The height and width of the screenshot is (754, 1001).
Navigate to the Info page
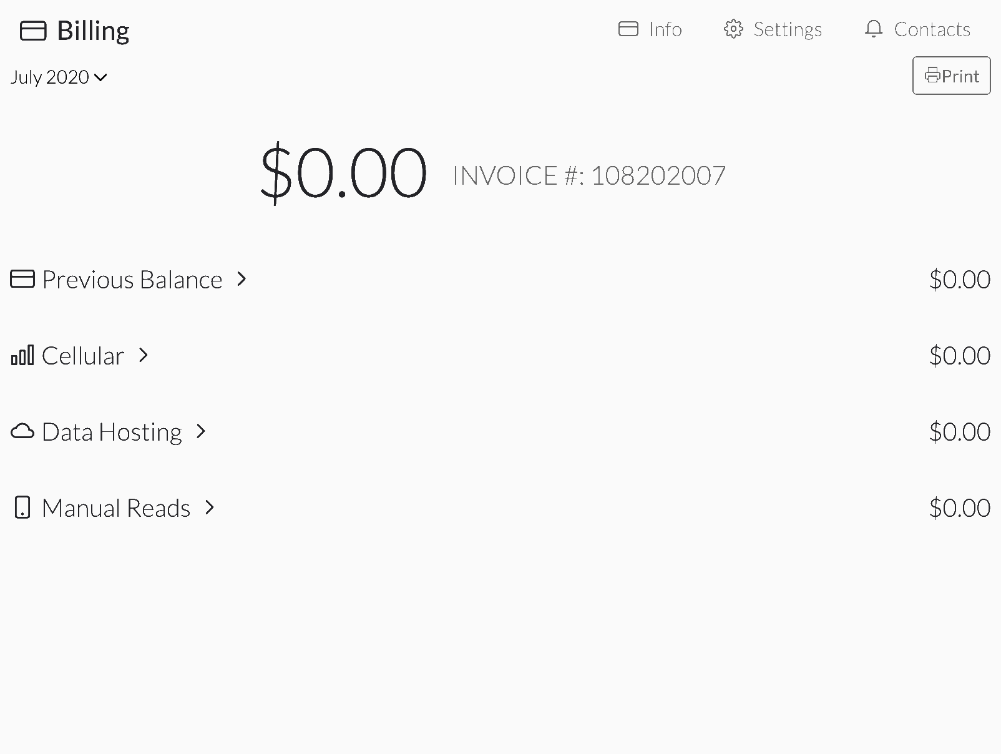[x=665, y=29]
